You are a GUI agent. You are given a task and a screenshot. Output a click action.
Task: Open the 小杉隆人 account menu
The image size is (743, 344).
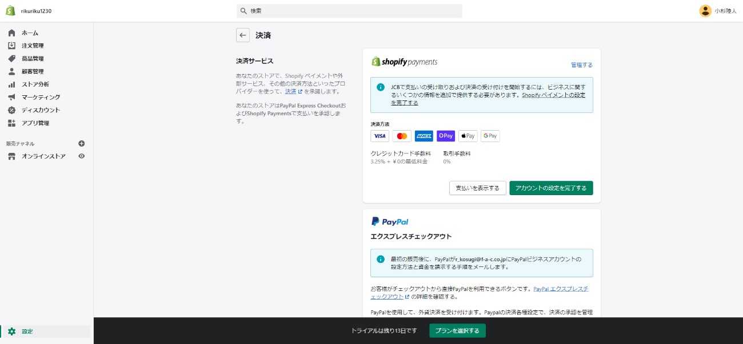[717, 11]
